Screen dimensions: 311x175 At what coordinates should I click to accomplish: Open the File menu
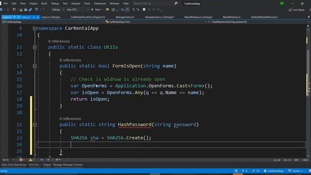coord(5,3)
